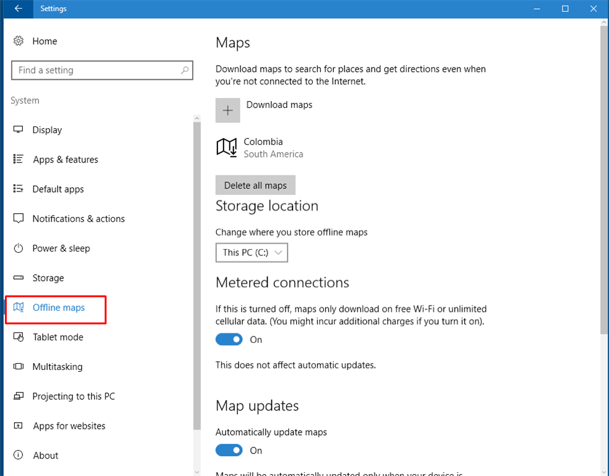Click the search magnifier icon

[185, 71]
